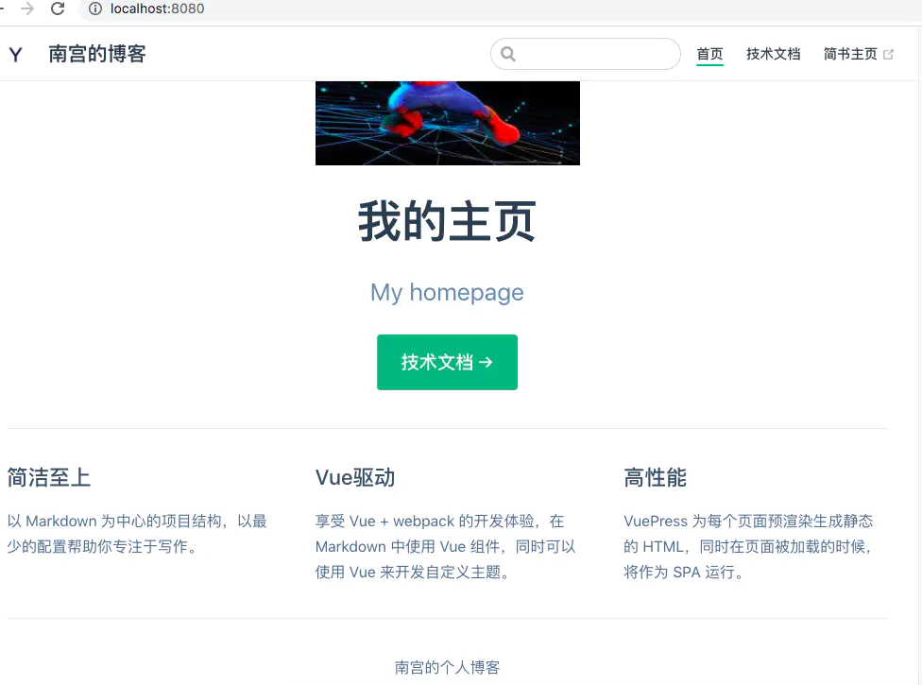The width and height of the screenshot is (922, 685).
Task: Focus the search box in the navbar
Action: pos(585,54)
